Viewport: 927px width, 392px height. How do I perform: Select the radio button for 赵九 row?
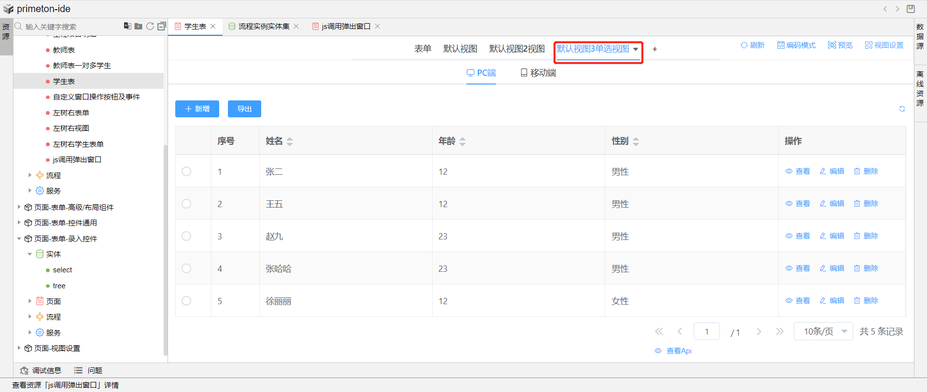[186, 236]
